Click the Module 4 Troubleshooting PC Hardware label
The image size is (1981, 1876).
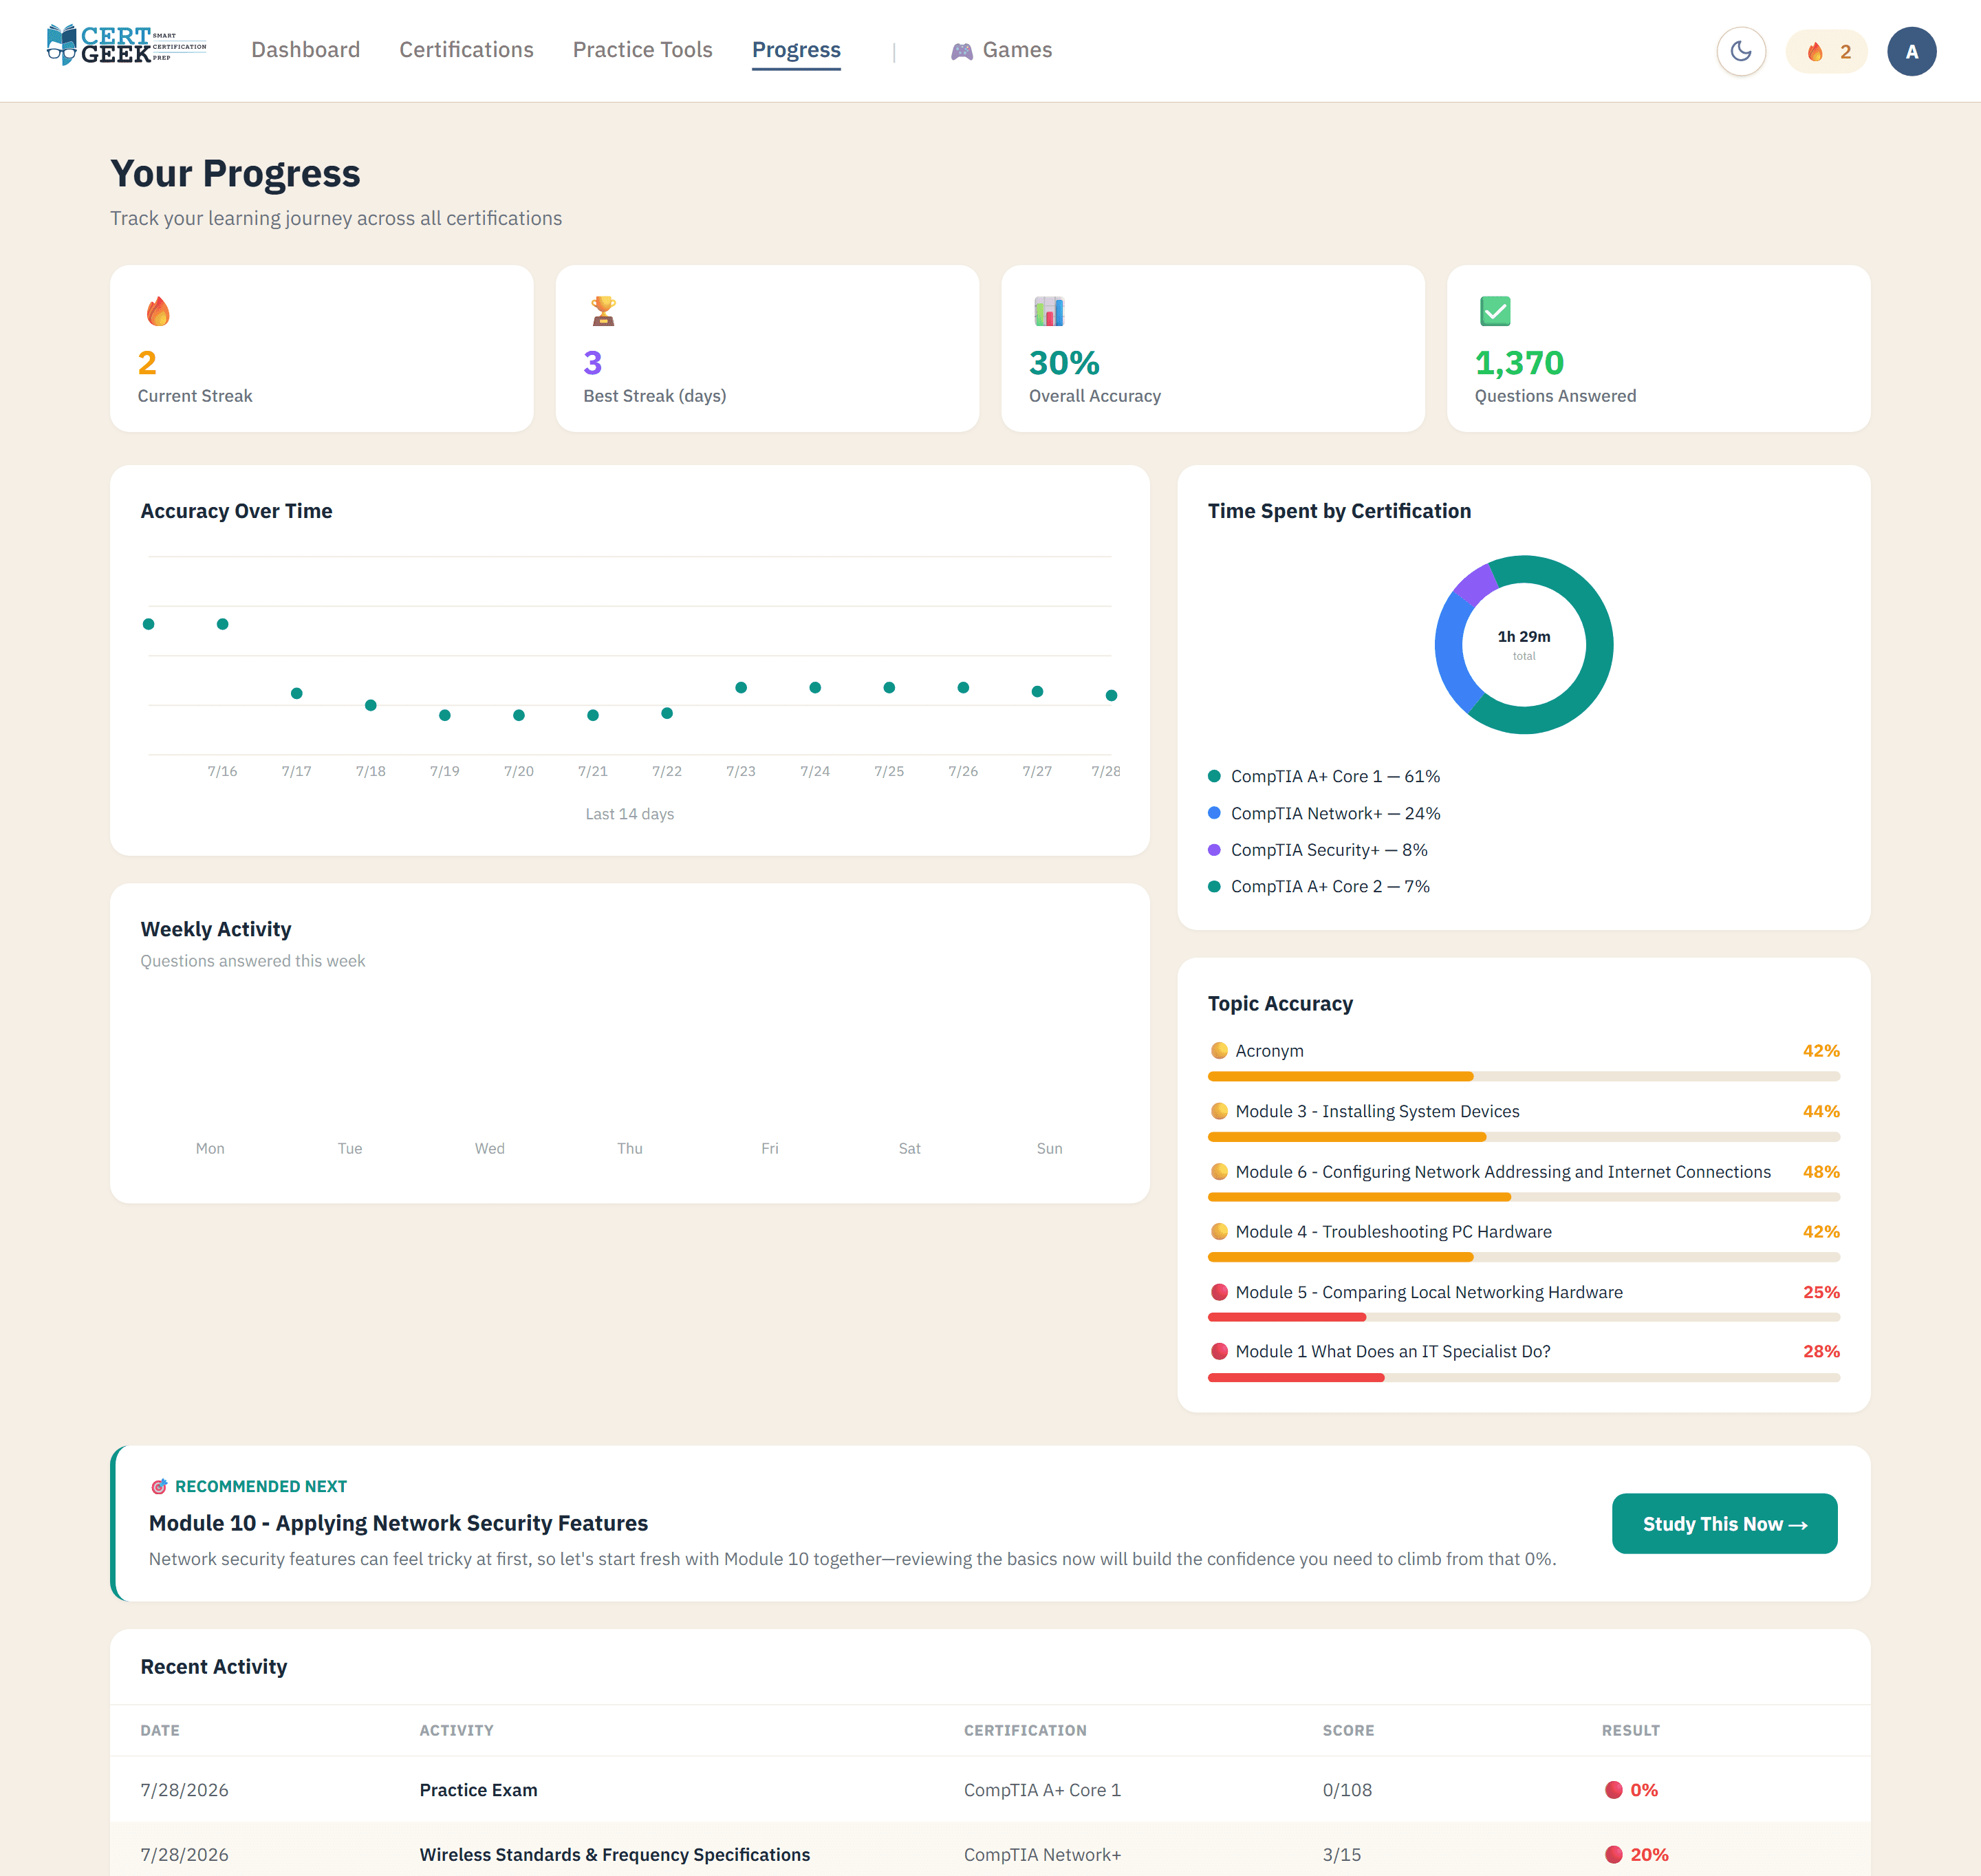tap(1393, 1232)
